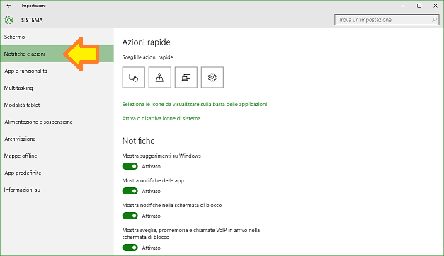Image resolution: width=444 pixels, height=256 pixels.
Task: Toggle Mostra suggerimenti su Windows switch
Action: (x=130, y=166)
